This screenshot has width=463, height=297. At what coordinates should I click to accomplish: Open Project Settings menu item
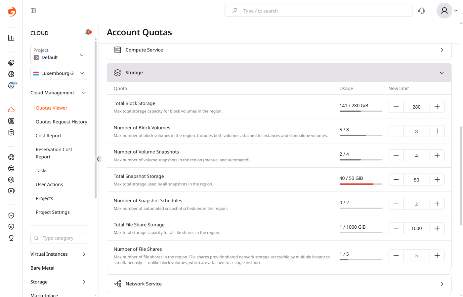coord(53,212)
